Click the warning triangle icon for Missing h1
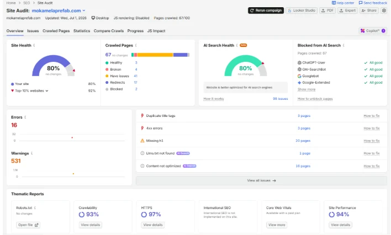 142,141
